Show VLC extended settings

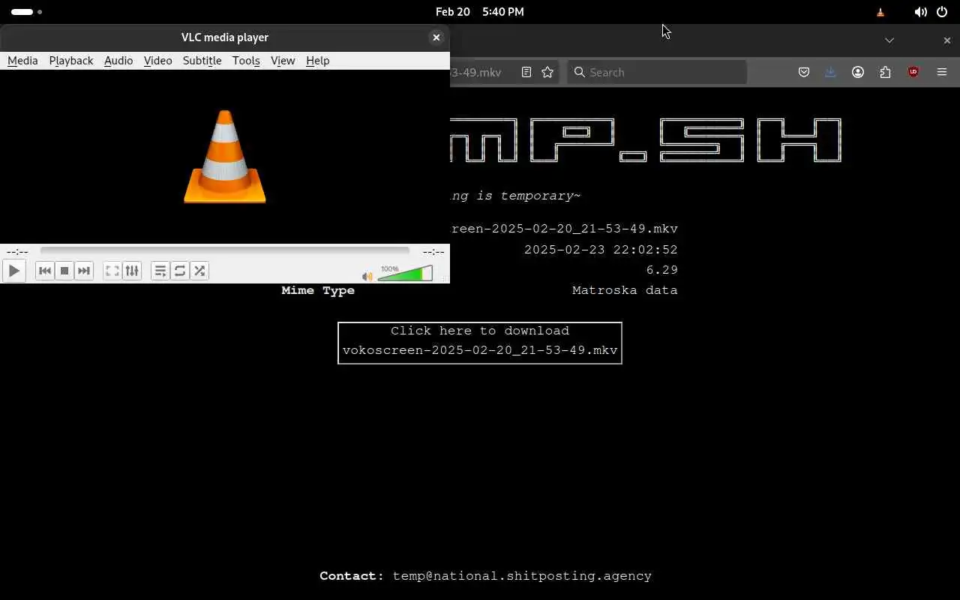(x=132, y=271)
